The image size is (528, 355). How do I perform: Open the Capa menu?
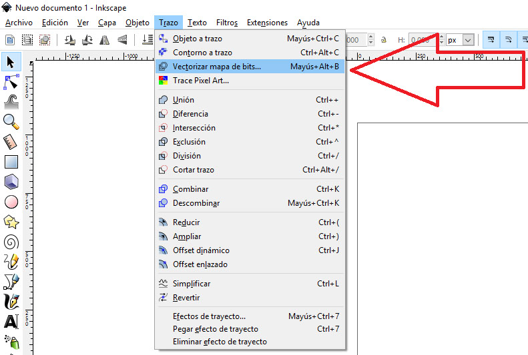[x=107, y=23]
